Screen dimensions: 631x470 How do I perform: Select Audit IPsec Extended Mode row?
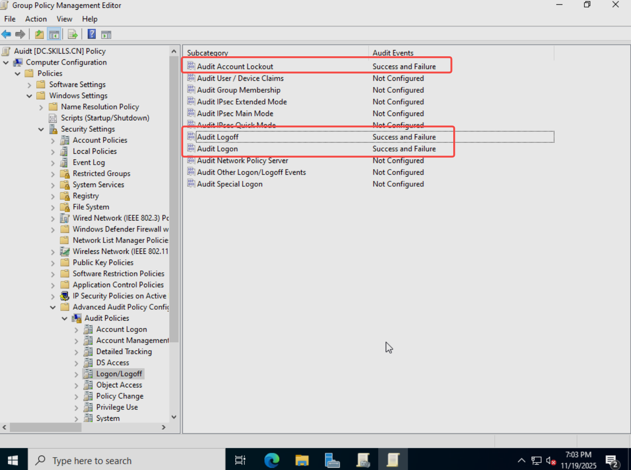(x=370, y=102)
